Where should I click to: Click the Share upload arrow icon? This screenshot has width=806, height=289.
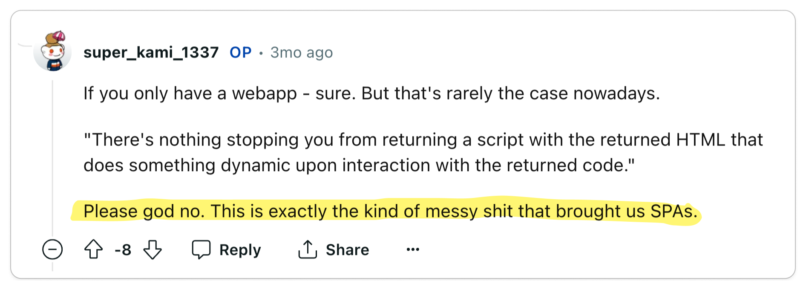308,249
